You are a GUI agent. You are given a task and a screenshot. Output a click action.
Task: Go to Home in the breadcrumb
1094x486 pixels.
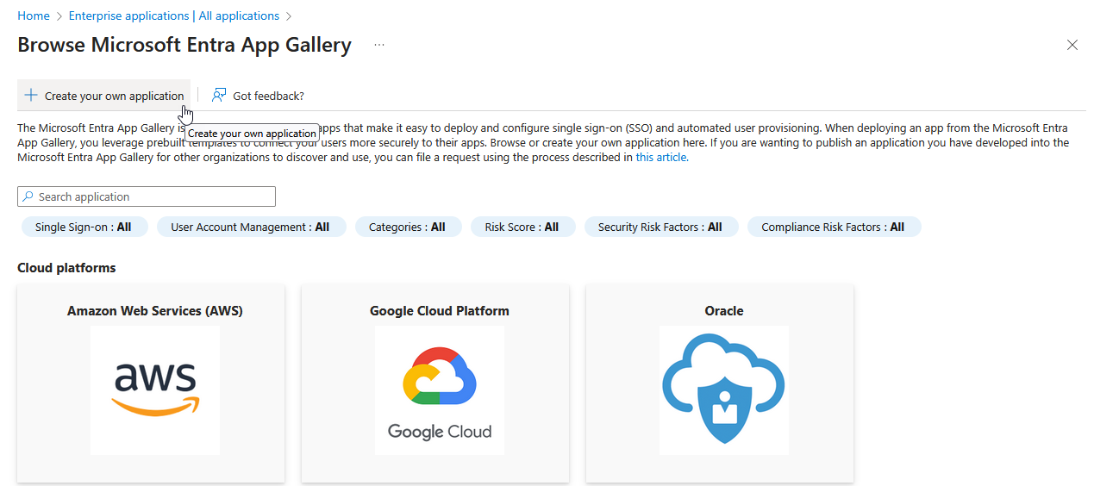click(x=34, y=16)
